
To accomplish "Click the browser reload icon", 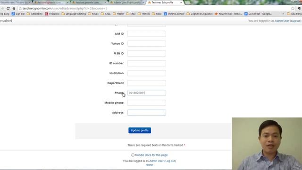I will (8, 8).
